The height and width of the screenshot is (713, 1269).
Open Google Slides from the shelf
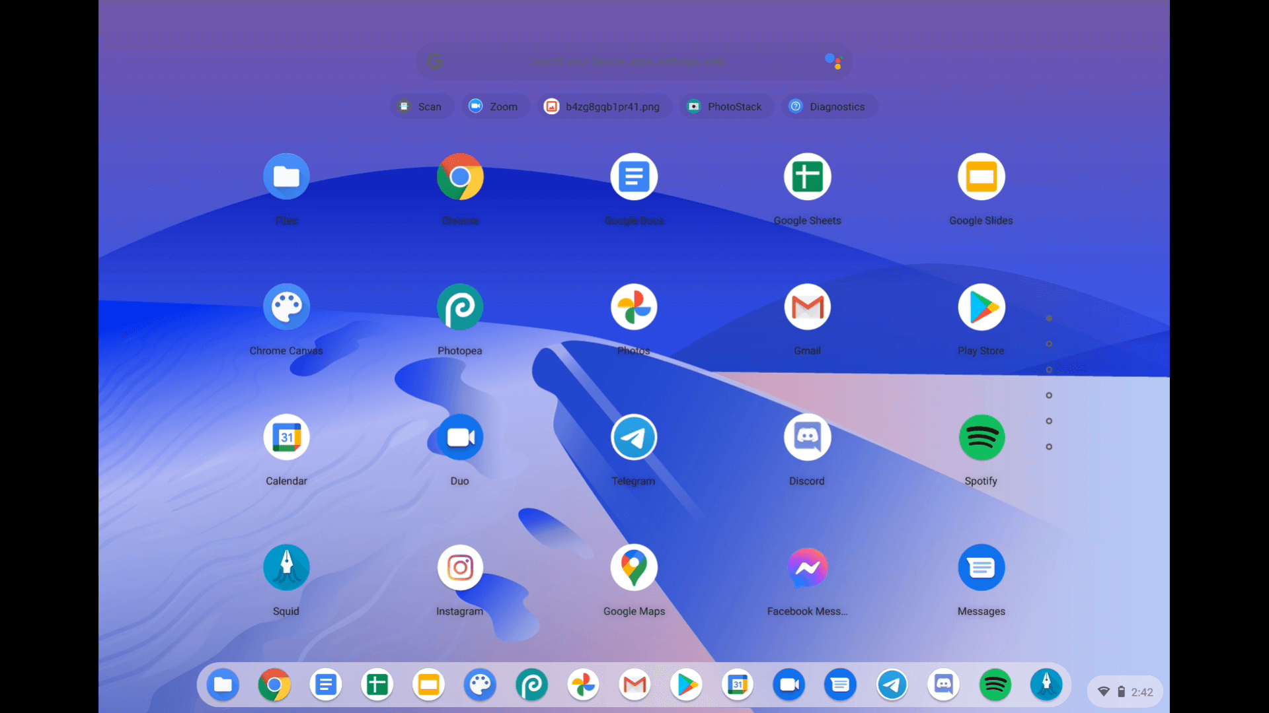pos(428,685)
